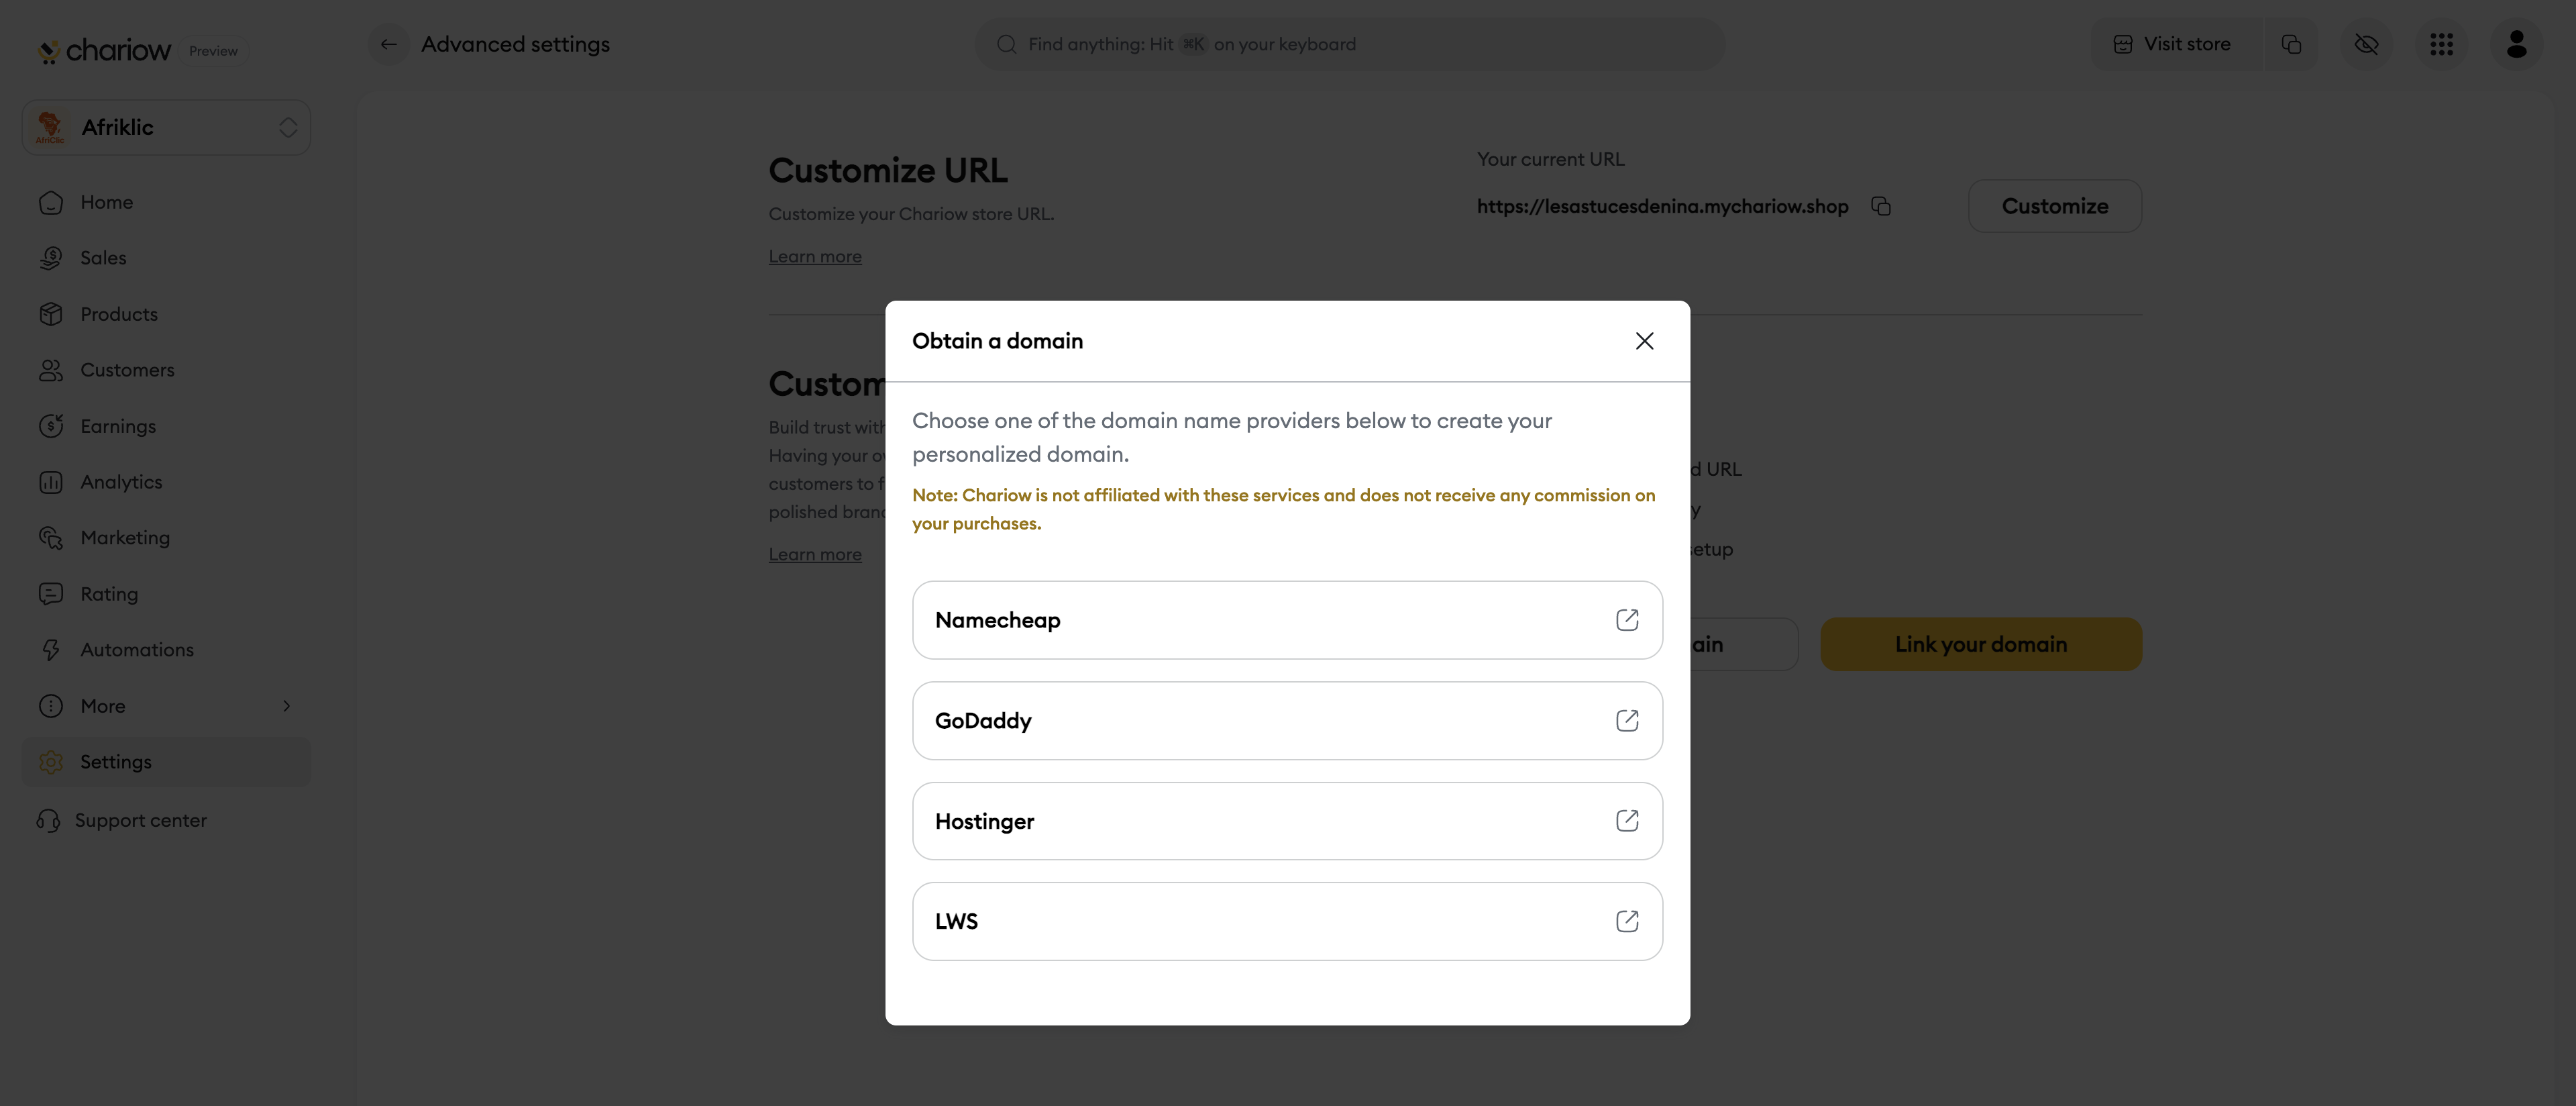
Task: Open Products in the sidebar
Action: pyautogui.click(x=119, y=314)
